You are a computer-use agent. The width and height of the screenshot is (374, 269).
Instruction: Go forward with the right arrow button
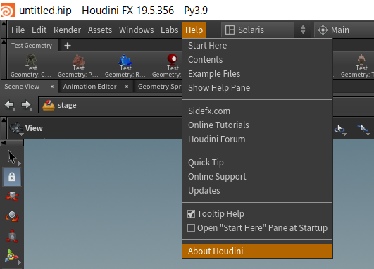[x=27, y=105]
